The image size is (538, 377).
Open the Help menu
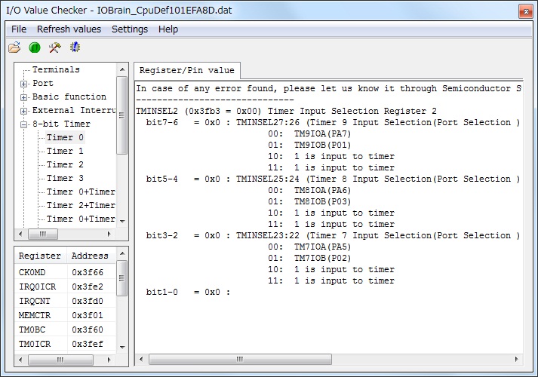pos(168,29)
